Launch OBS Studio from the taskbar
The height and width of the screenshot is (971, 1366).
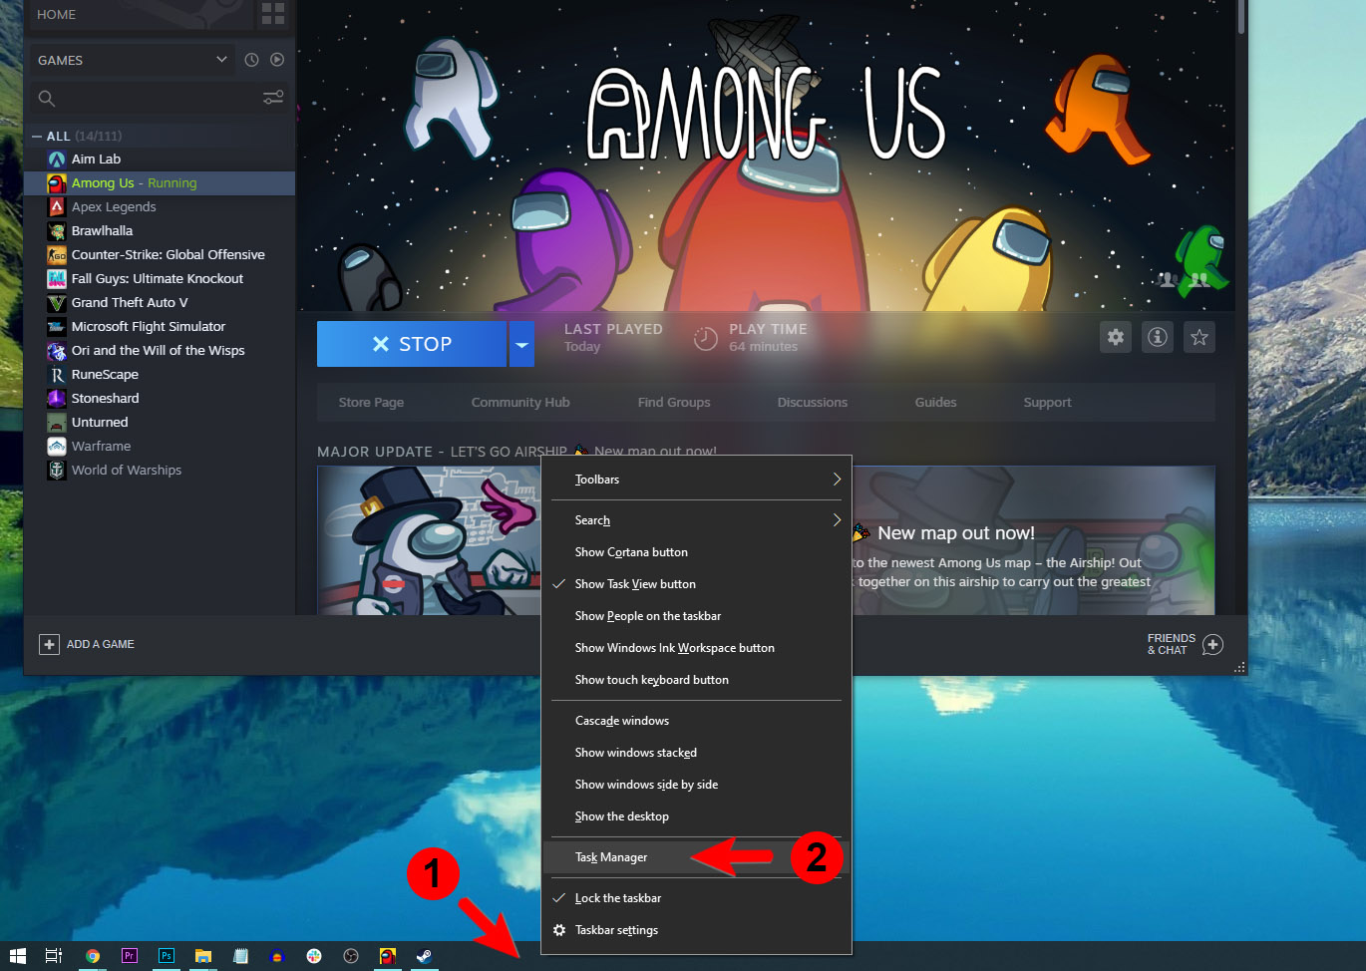click(x=351, y=955)
